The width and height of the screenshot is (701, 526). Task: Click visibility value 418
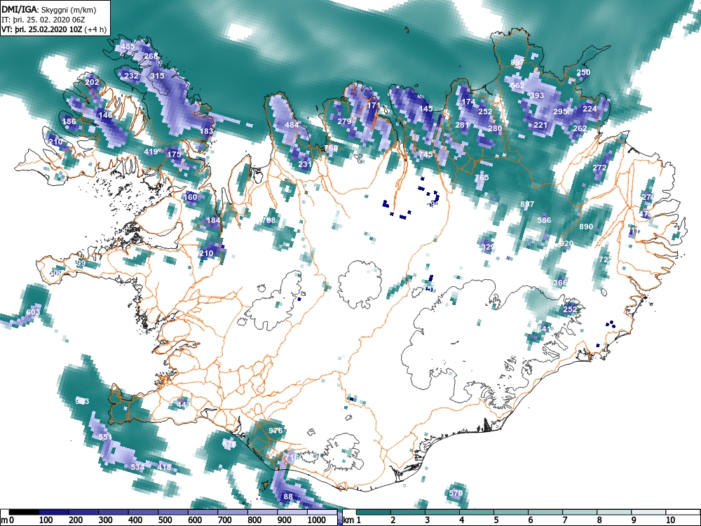tap(164, 467)
